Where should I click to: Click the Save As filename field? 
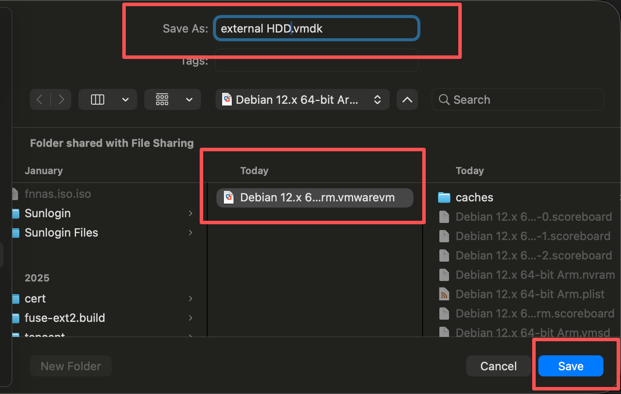pos(317,29)
